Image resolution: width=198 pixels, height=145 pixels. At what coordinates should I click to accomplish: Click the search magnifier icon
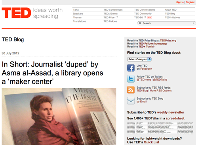click(140, 23)
